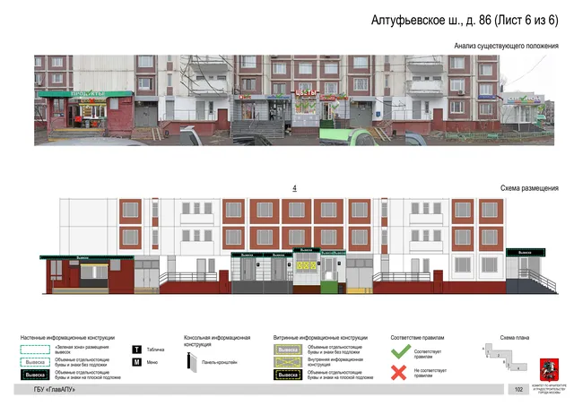Click the empty dashed «Зеленая зона» box

coord(35,350)
